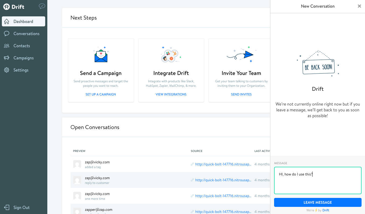Go to Contacts in the sidebar
Viewport: 365px width, 214px height.
click(x=22, y=46)
